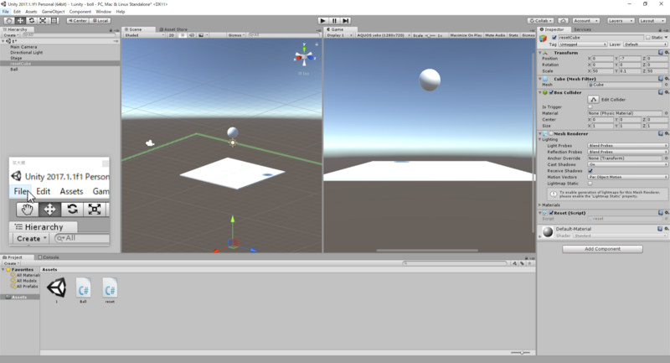Select the reset C# script asset
This screenshot has height=363, width=670.
coord(110,289)
